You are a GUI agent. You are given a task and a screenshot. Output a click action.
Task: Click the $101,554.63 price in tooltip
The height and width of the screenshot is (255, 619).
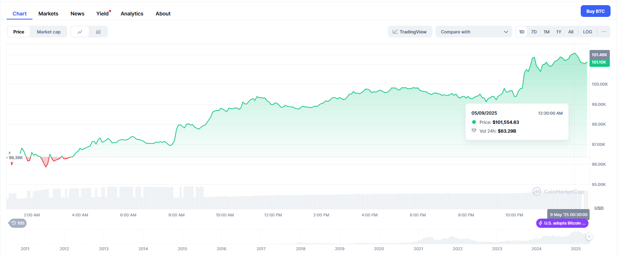(x=506, y=122)
